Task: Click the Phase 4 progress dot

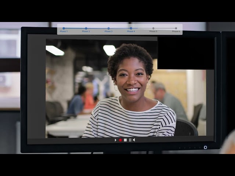Action: (x=131, y=28)
